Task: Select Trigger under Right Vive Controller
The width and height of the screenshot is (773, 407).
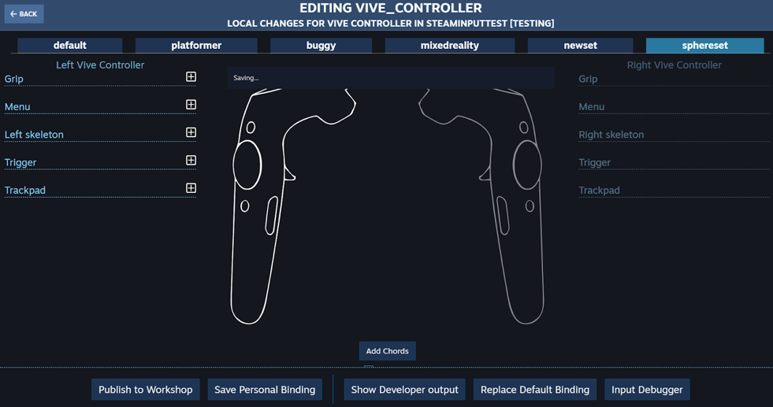Action: click(674, 162)
